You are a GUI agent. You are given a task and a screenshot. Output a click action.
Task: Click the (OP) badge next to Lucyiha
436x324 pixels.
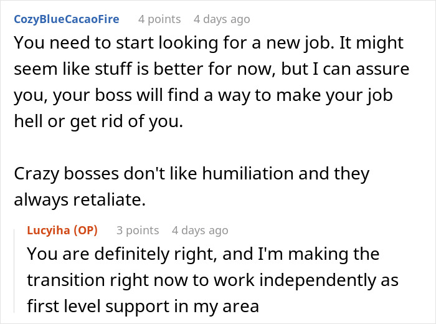point(85,231)
